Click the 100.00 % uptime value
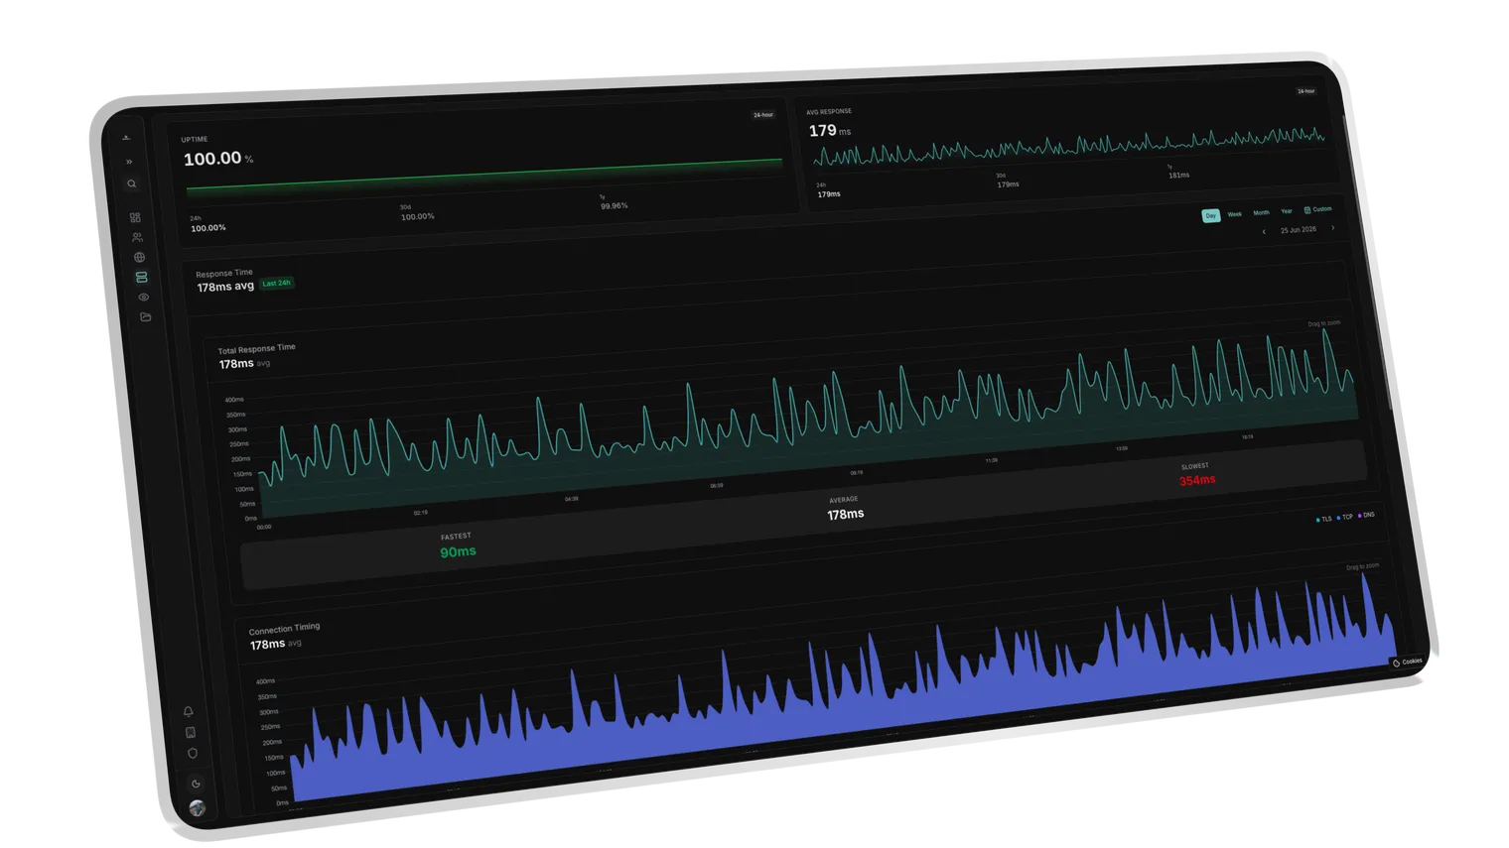Image resolution: width=1509 pixels, height=848 pixels. 218,159
